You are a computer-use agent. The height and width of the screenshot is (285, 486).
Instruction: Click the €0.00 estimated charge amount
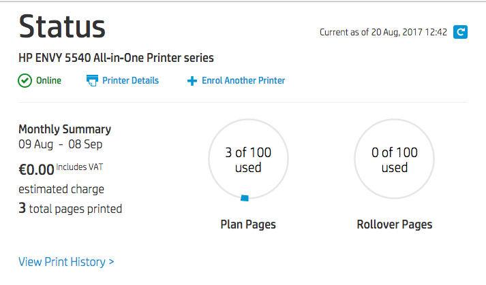point(36,167)
